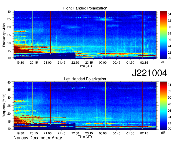Image resolution: width=174 pixels, height=141 pixels.
Task: Click "35" frequency tick on Right Handed plot
Action: click(x=9, y=19)
